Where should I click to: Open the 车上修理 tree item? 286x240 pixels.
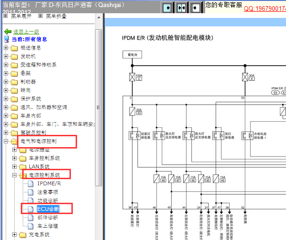point(48,226)
